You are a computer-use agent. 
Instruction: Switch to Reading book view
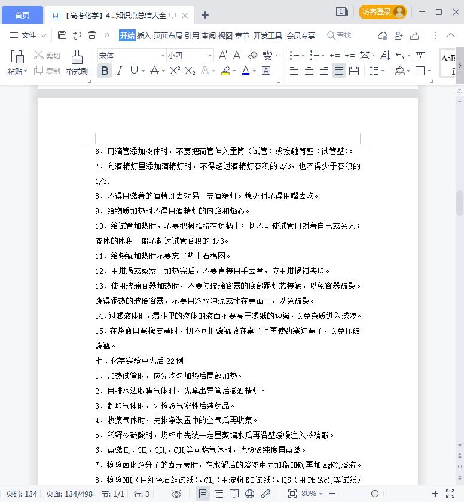pyautogui.click(x=234, y=494)
